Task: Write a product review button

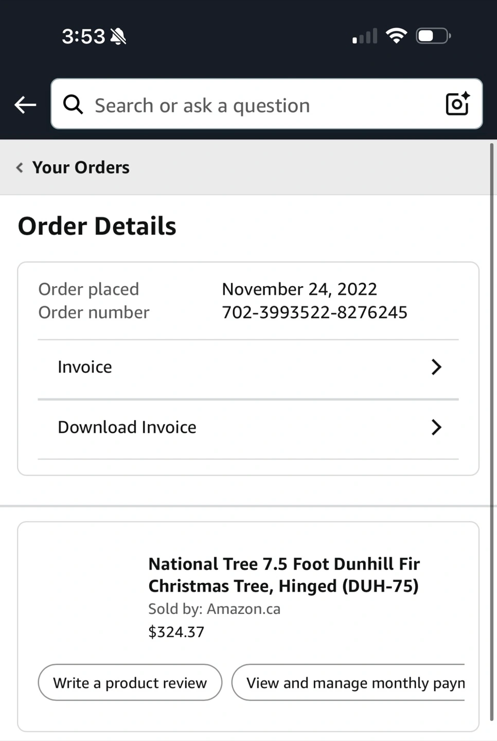Action: (130, 682)
